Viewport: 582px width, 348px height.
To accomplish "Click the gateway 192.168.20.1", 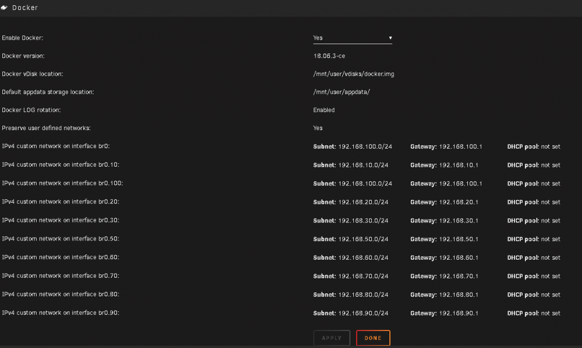I will point(459,202).
